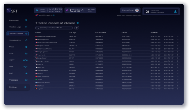
Task: Click the Punta Cana shield badge icon
Action: point(137,10)
